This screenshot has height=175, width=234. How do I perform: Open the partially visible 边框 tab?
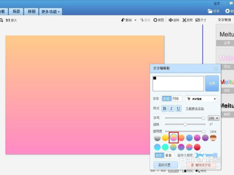point(3,12)
